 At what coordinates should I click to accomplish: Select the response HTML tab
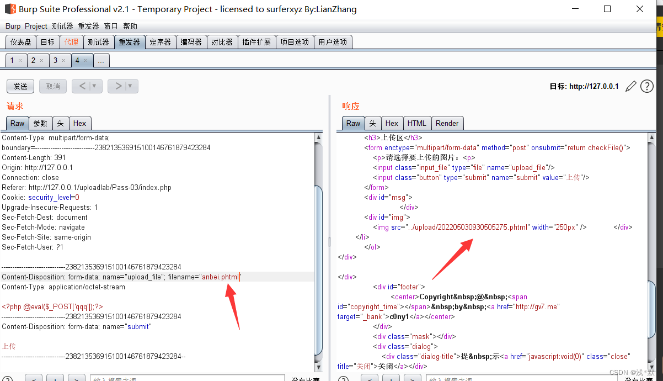tap(417, 123)
